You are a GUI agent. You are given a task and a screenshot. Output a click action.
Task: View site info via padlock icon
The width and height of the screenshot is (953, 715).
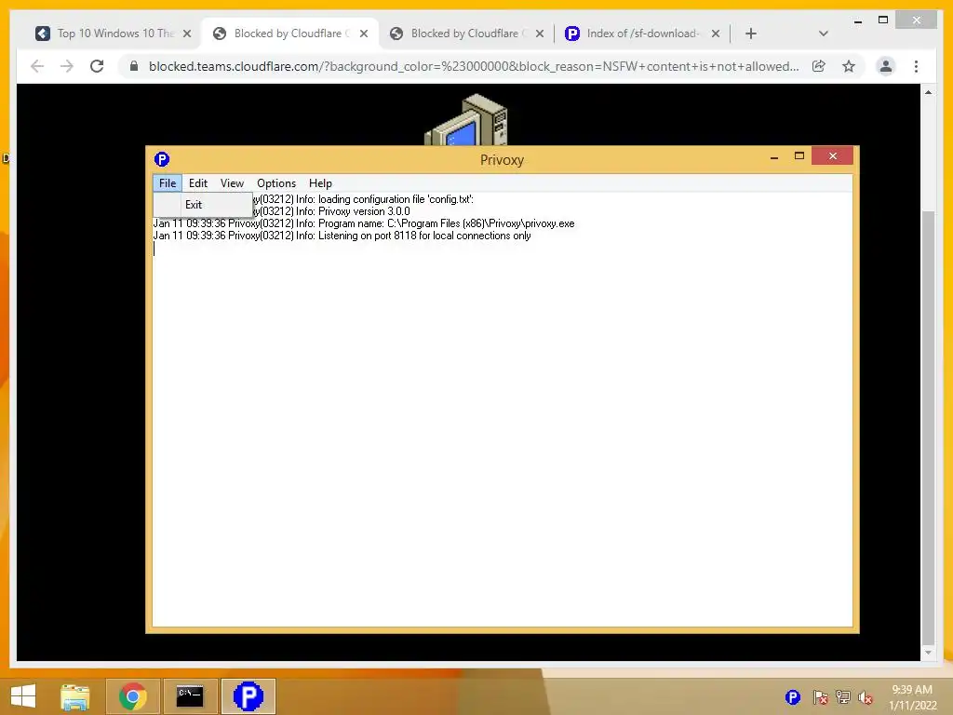[x=134, y=66]
